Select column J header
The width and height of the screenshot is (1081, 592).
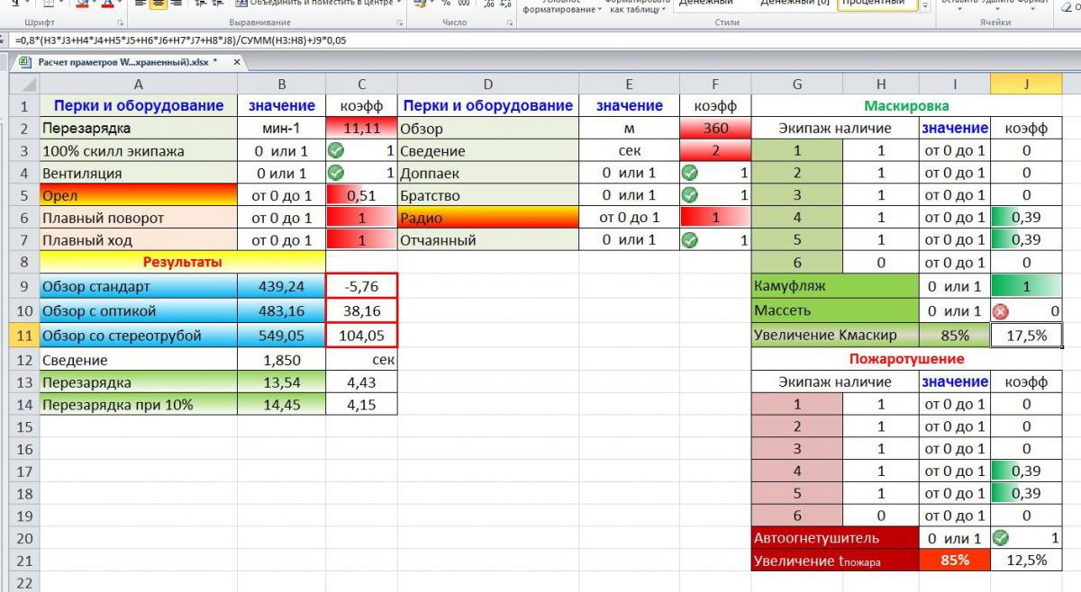(x=1026, y=84)
